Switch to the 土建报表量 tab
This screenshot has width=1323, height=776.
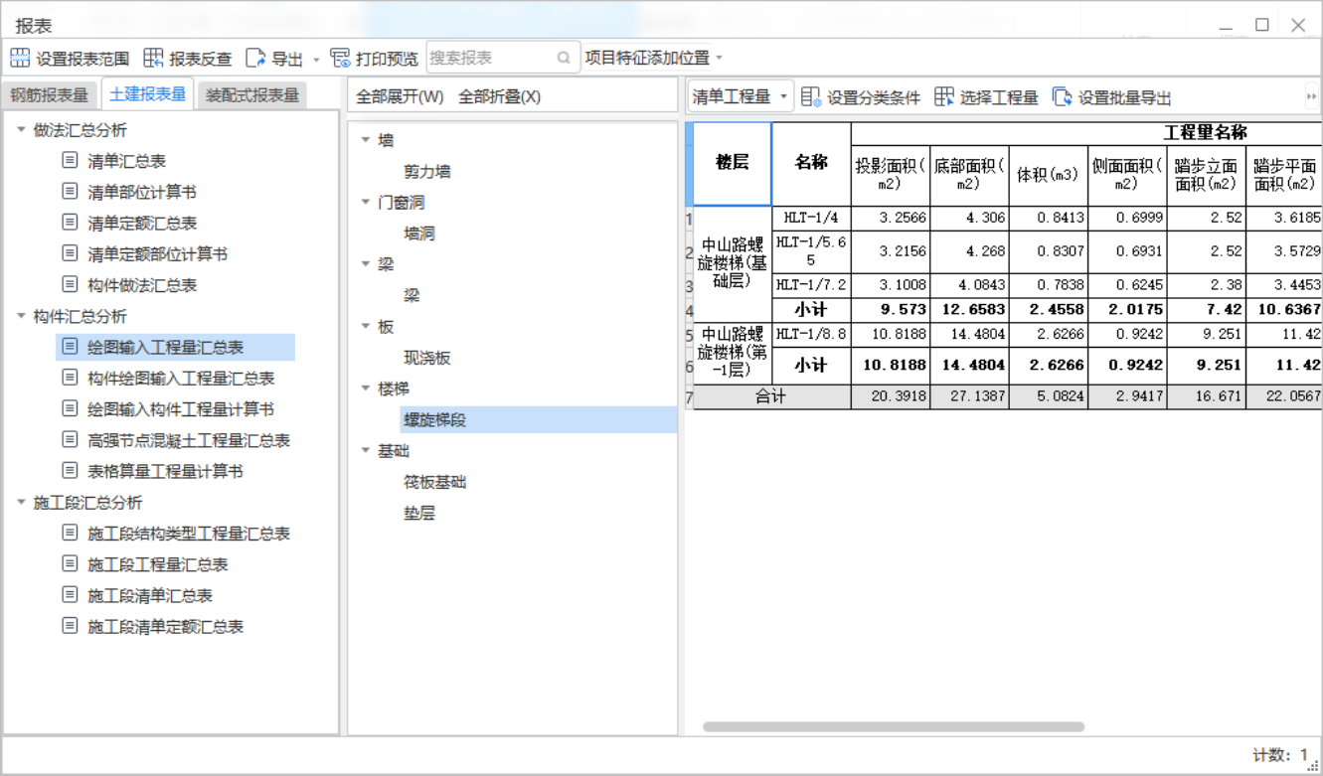point(147,94)
